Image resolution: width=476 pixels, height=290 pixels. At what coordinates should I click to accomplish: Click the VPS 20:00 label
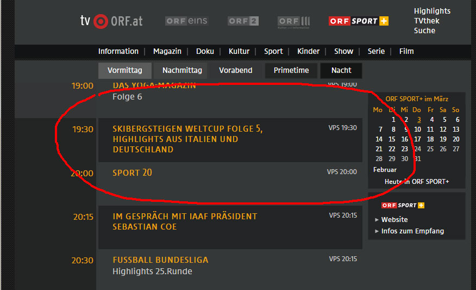(x=342, y=172)
